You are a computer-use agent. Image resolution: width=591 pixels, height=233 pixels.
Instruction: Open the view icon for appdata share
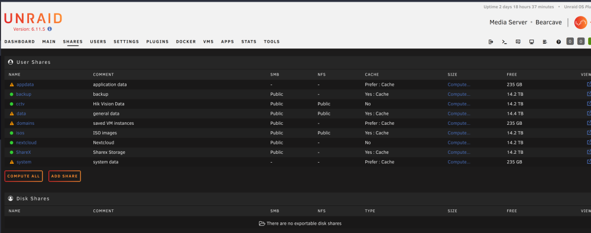[x=589, y=85]
